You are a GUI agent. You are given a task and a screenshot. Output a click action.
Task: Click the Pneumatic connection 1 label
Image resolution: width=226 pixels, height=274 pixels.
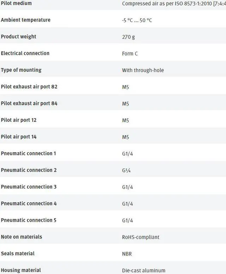point(28,153)
